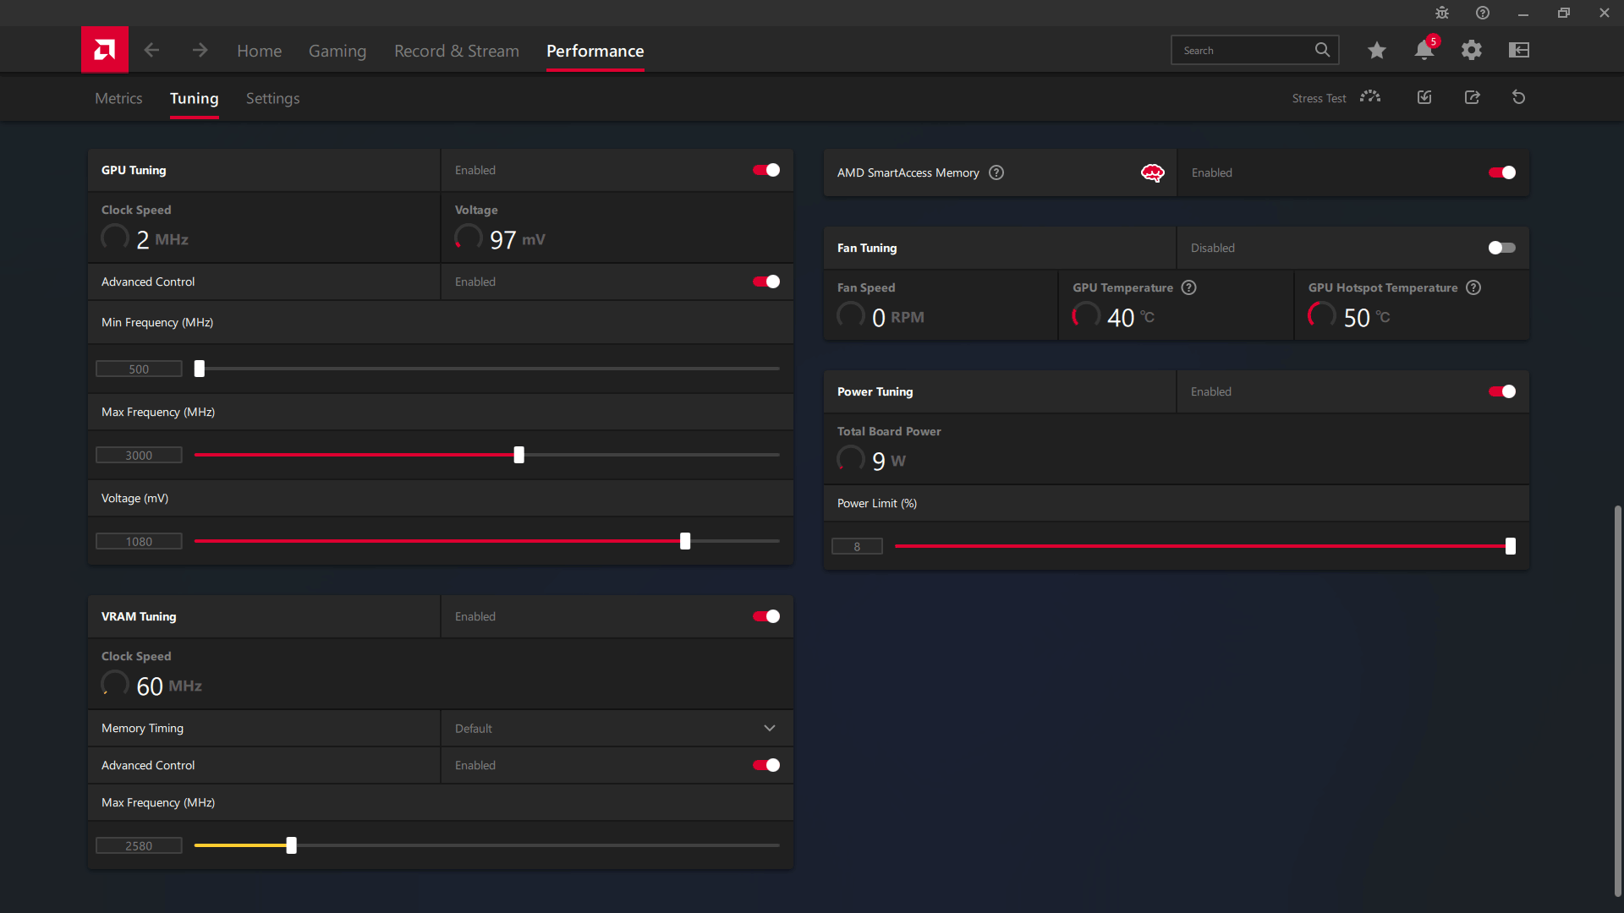Switch to the Metrics tab

[118, 98]
